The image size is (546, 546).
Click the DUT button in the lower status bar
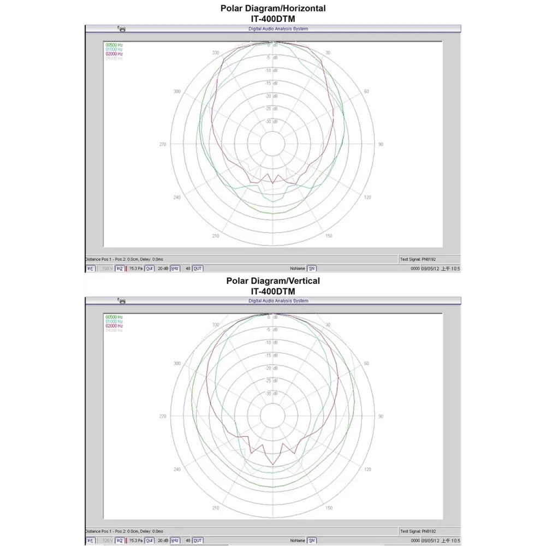pyautogui.click(x=198, y=541)
